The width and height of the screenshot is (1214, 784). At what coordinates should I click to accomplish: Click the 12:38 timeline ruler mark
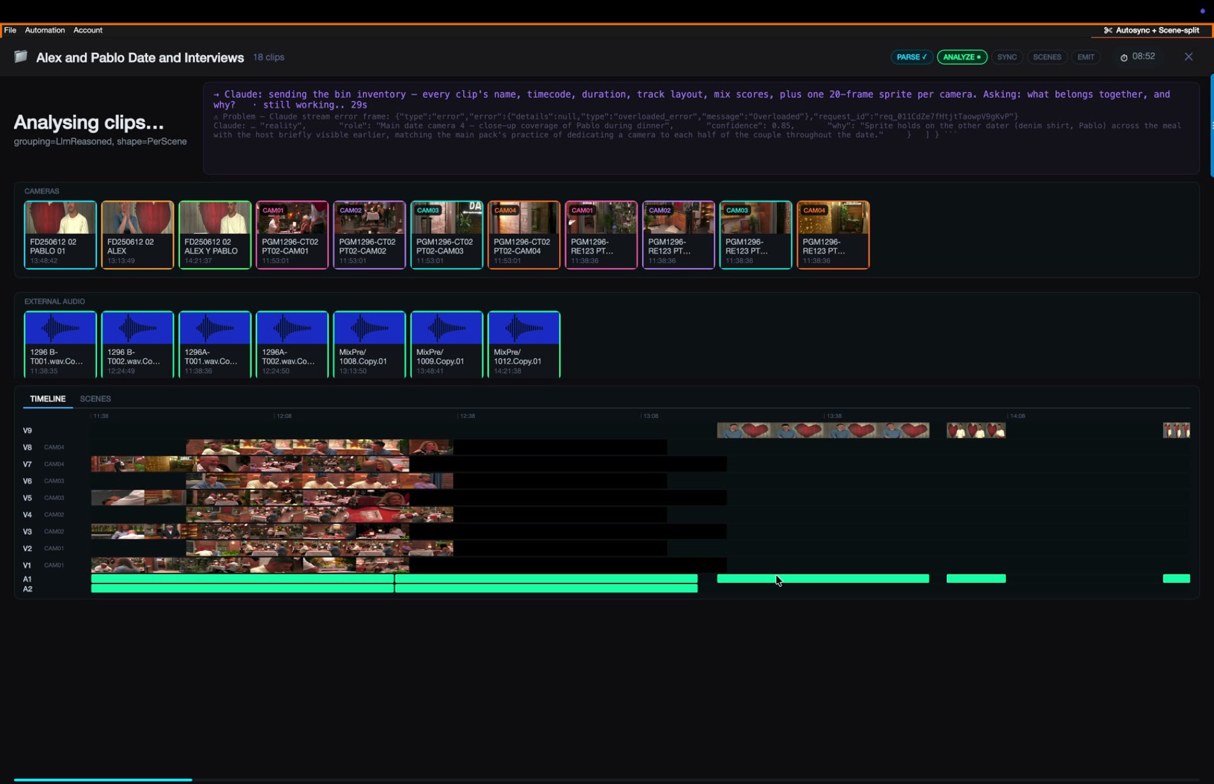pos(467,416)
